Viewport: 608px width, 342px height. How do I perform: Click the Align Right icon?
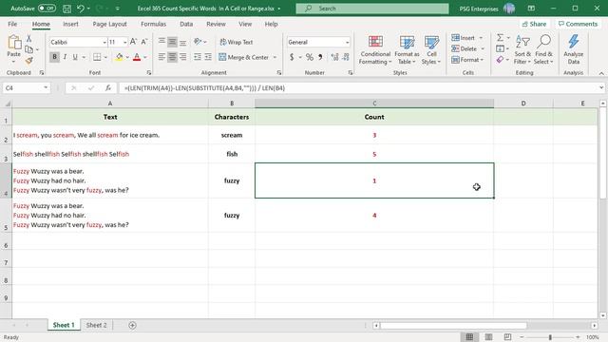point(182,57)
